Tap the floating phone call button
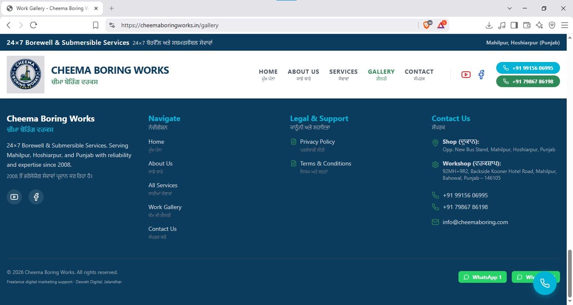Screen dimensions: 573x305 tap(545, 283)
